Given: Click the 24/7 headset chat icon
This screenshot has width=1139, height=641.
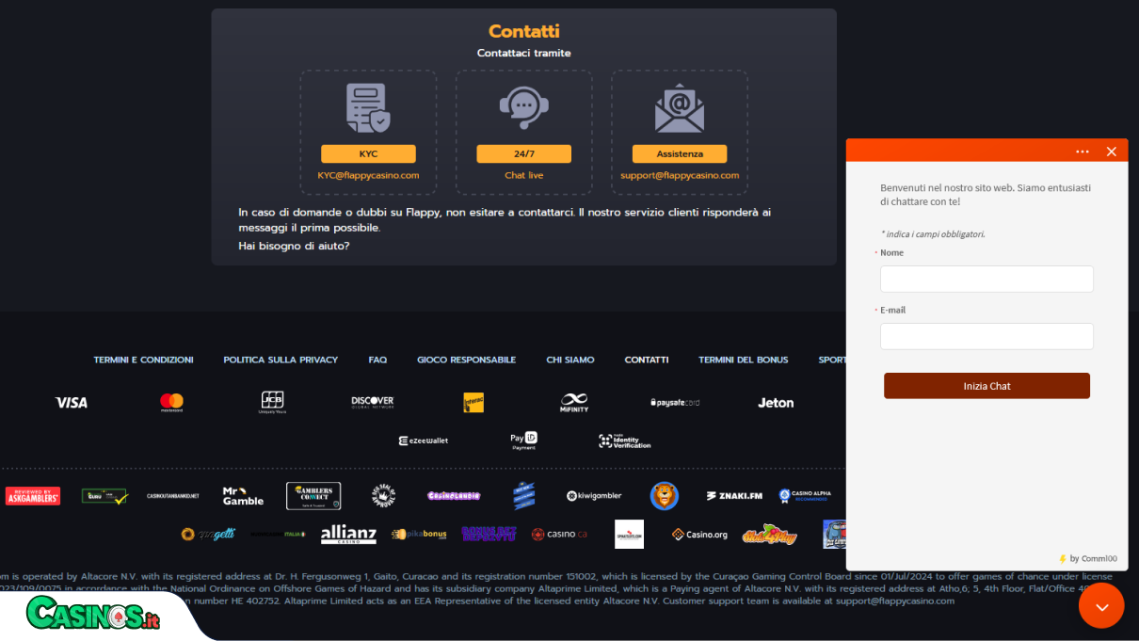Looking at the screenshot, I should 523,108.
